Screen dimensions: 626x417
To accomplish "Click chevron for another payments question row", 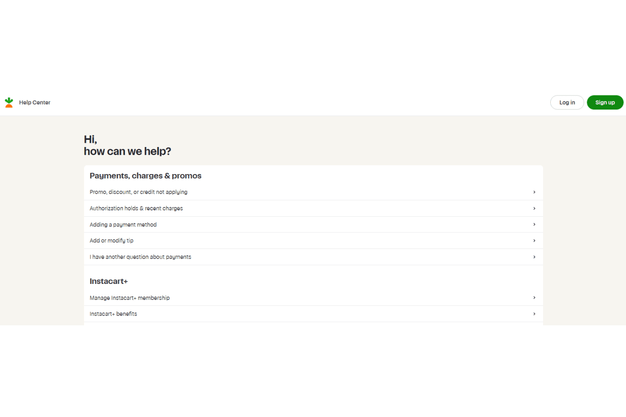I will pos(534,257).
